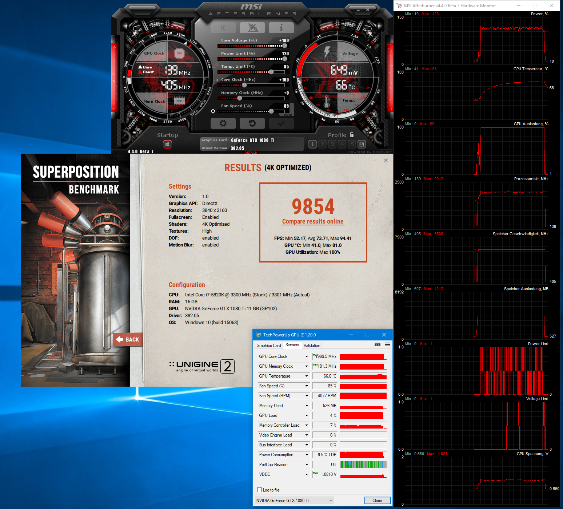Viewport: 563px width, 509px height.
Task: Toggle the profile lock icon
Action: [352, 134]
